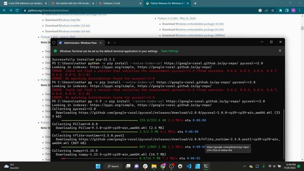The width and height of the screenshot is (304, 171).
Task: Open Google Chrome from taskbar
Action: tap(162, 166)
